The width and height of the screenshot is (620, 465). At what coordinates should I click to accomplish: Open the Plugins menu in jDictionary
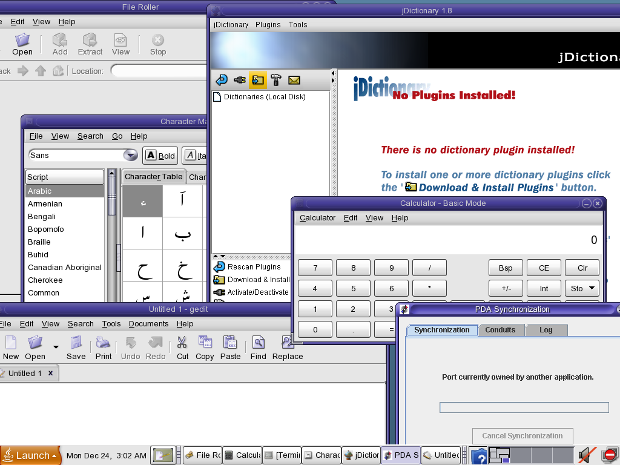(x=268, y=24)
